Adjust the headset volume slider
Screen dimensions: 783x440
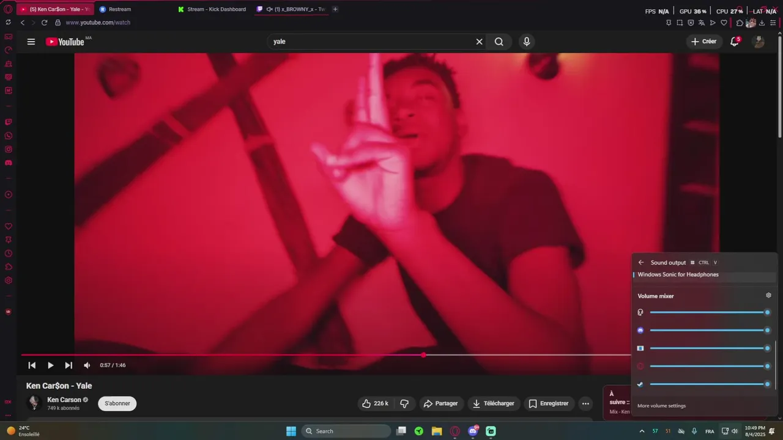pos(708,312)
